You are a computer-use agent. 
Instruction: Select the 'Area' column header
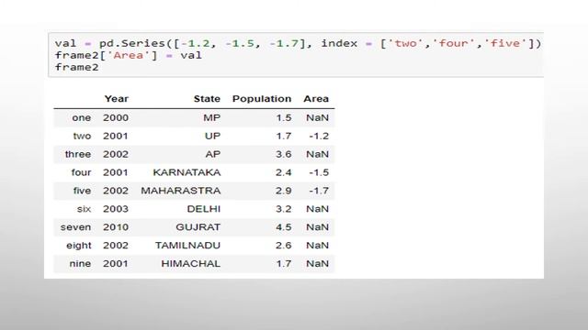tap(316, 99)
